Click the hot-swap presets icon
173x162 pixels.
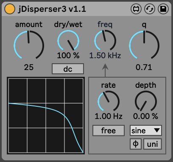pyautogui.click(x=150, y=9)
